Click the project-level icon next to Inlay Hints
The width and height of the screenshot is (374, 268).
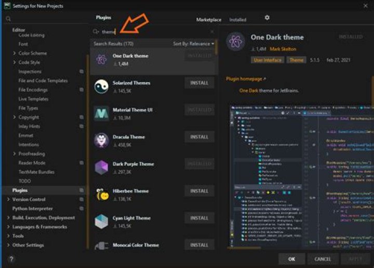click(x=82, y=126)
